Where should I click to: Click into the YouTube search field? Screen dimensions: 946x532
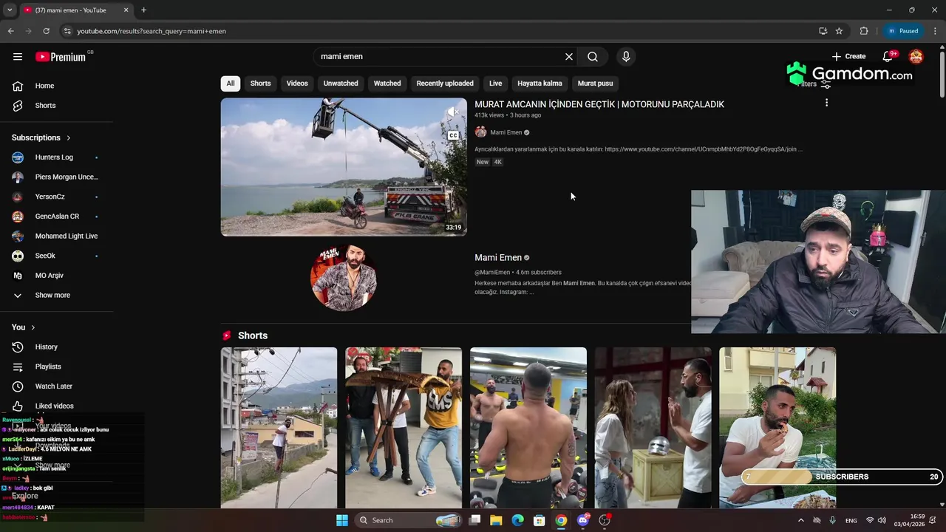click(440, 56)
